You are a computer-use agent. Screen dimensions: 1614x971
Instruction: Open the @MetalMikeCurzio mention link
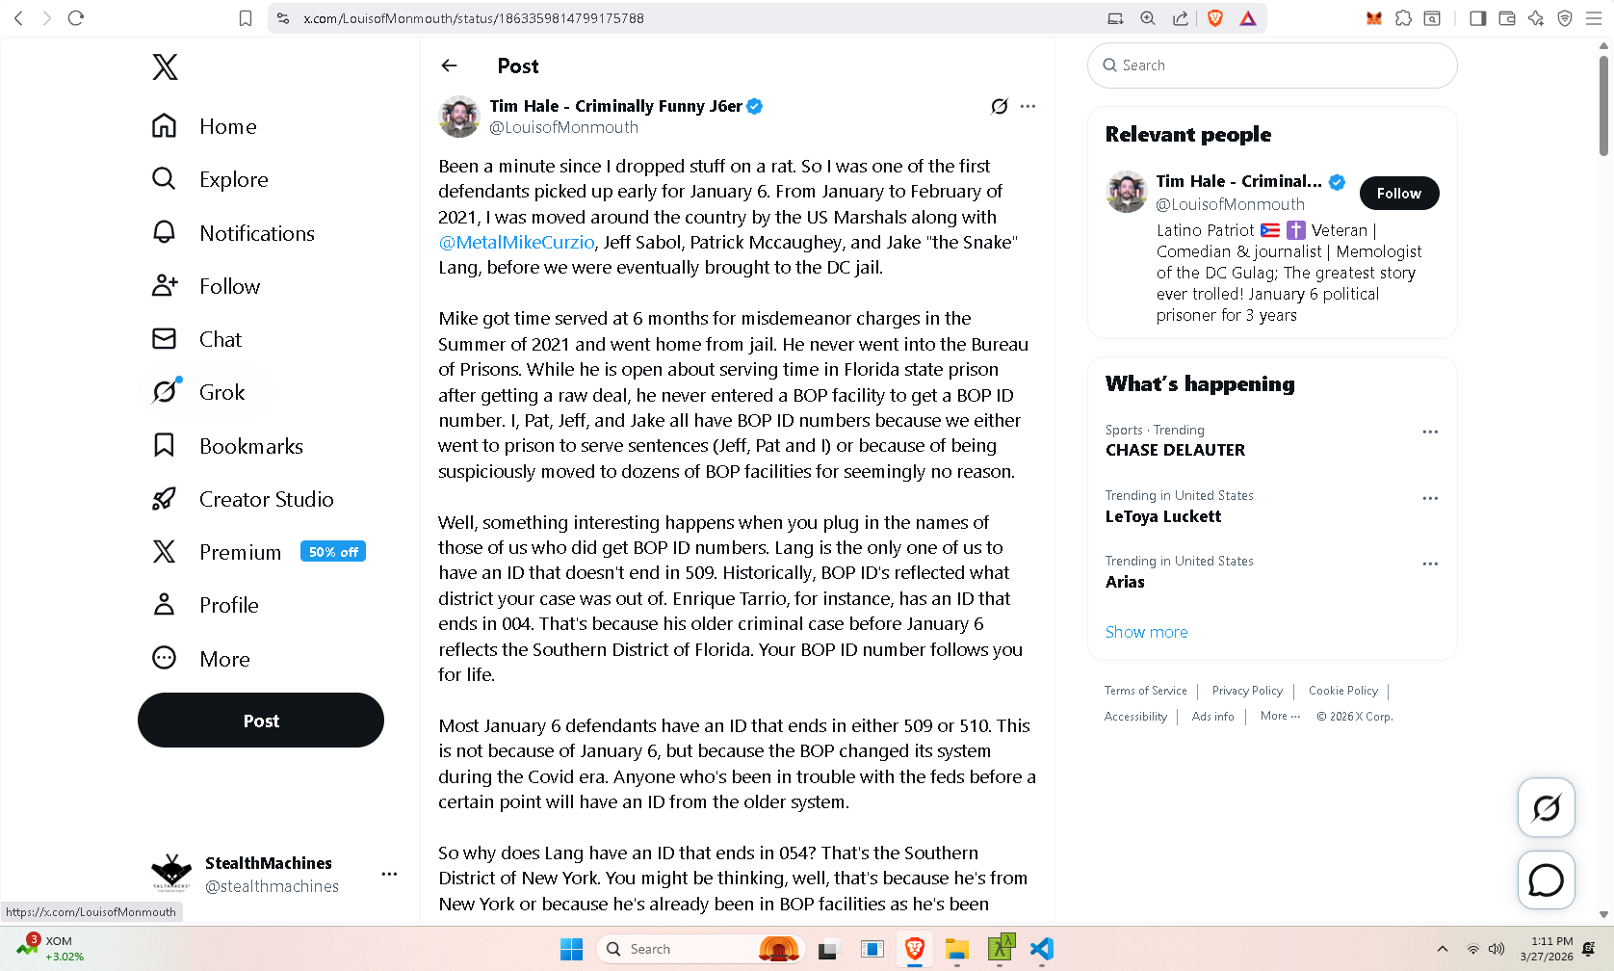click(516, 242)
